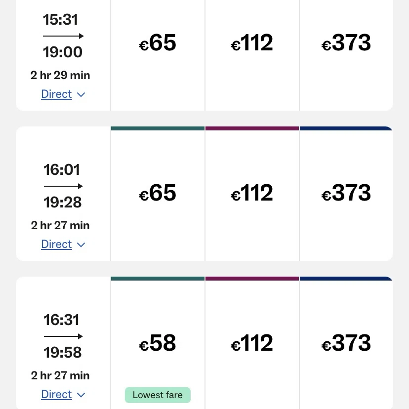Select €373 fare on the 15:31 train
This screenshot has height=409, width=409.
[x=346, y=43]
